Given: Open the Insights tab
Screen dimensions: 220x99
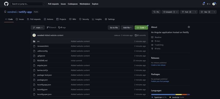Looking at the screenshot, I should tap(97, 19).
